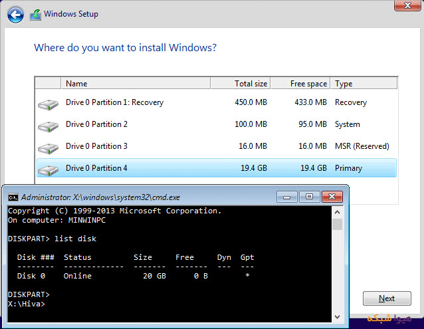This screenshot has height=329, width=424.
Task: Minimize the command prompt window
Action: [286, 197]
